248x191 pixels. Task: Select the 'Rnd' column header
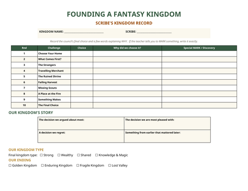[x=24, y=48]
